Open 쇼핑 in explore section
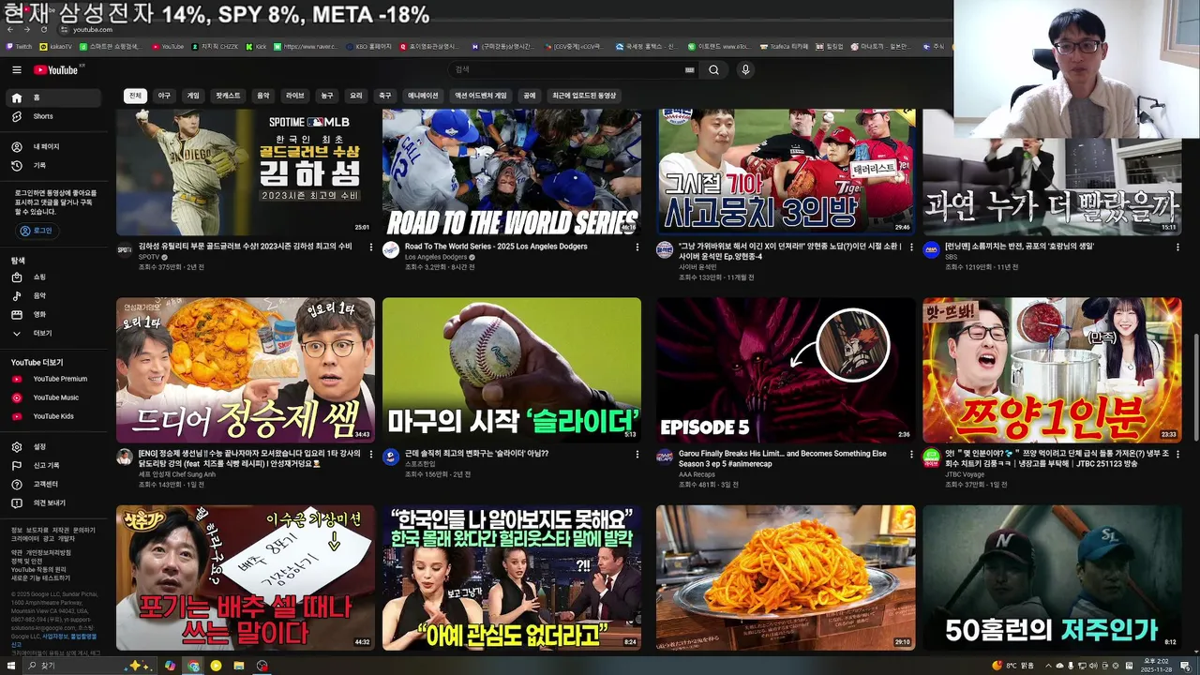1200x675 pixels. pos(55,277)
